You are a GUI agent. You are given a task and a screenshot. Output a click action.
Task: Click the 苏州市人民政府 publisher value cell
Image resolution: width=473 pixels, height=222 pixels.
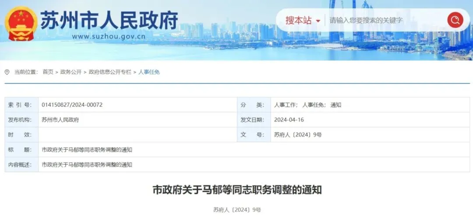tap(138, 120)
